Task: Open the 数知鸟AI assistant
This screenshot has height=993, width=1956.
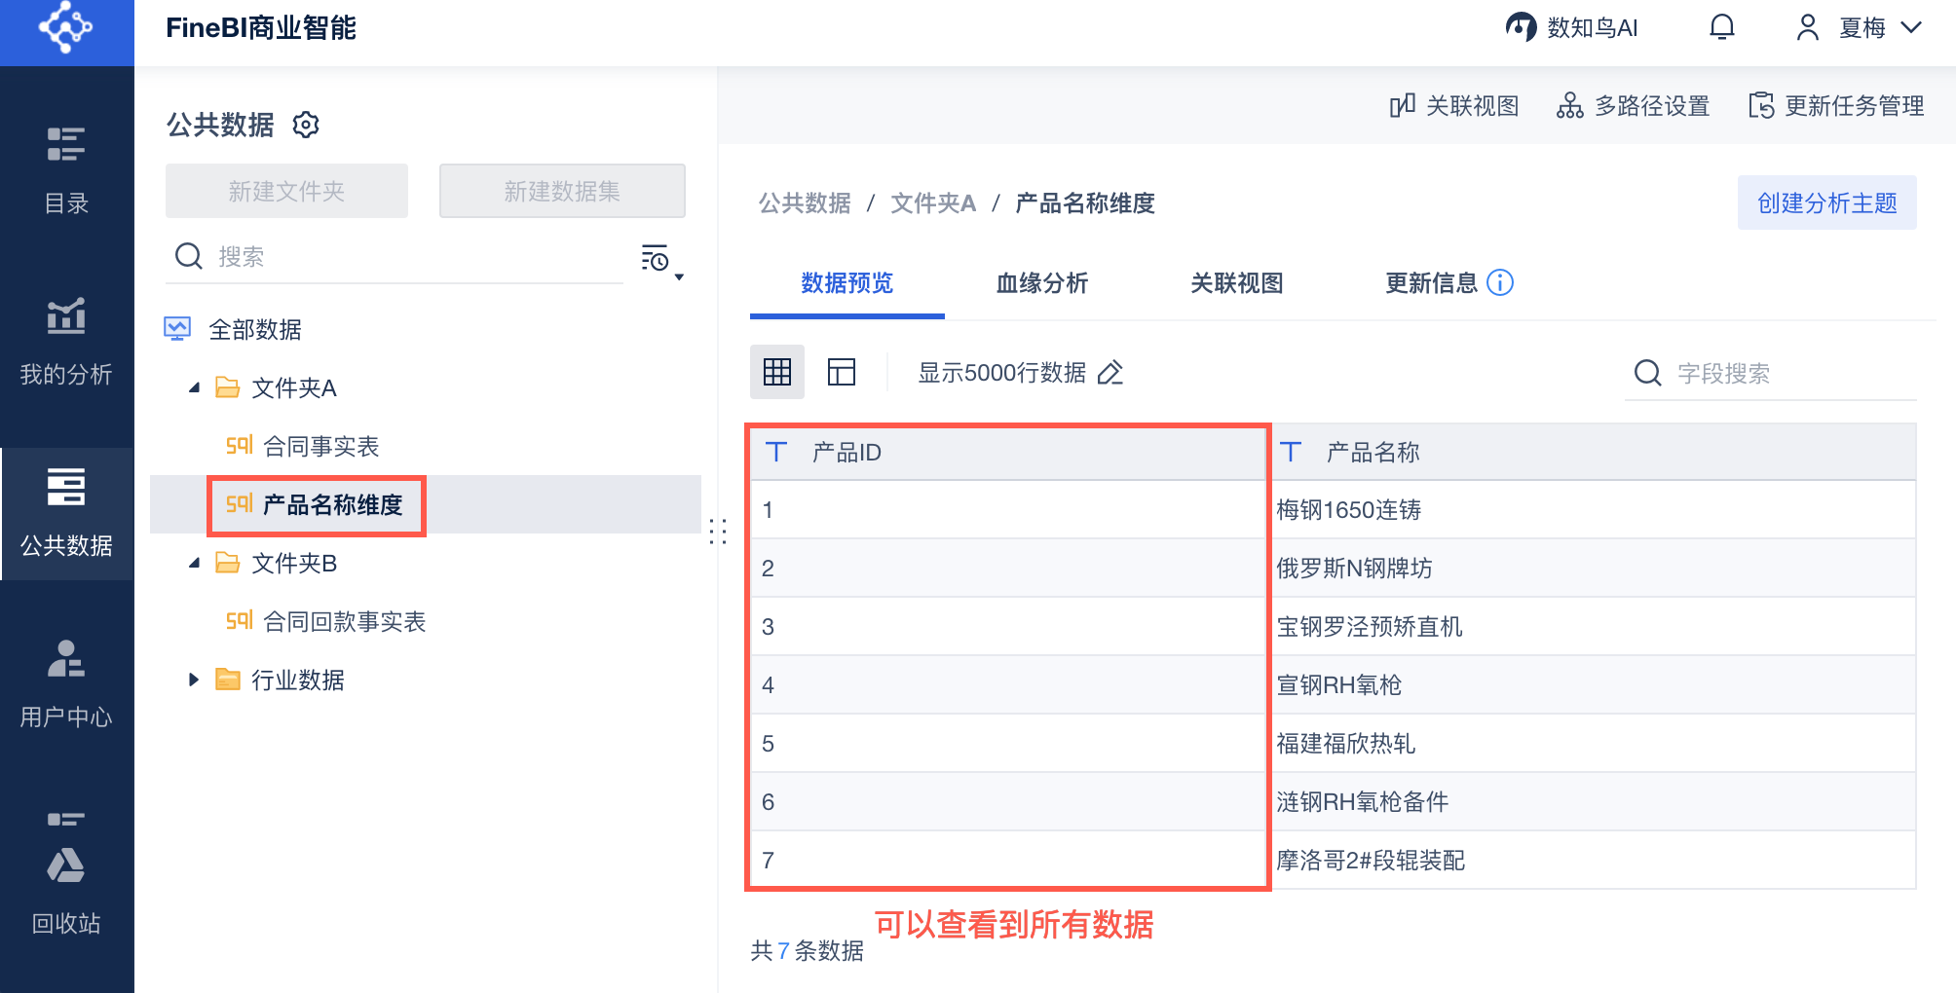Action: point(1571,27)
